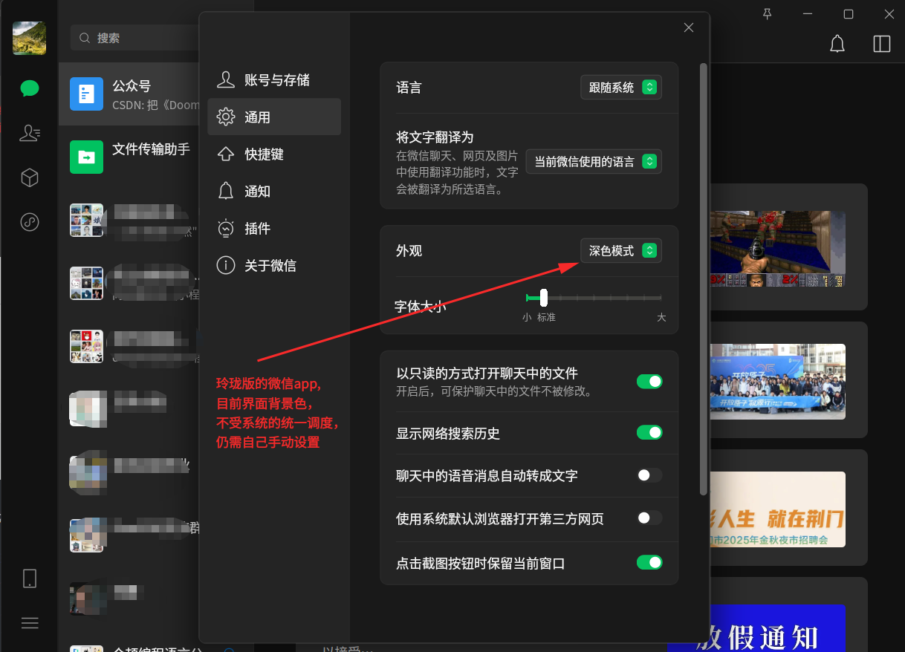Disable the 显示网络搜索历史 switch
Screen dimensions: 905x652
pos(649,432)
